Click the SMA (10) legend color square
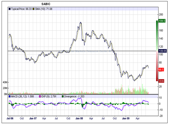 pyautogui.click(x=34, y=9)
